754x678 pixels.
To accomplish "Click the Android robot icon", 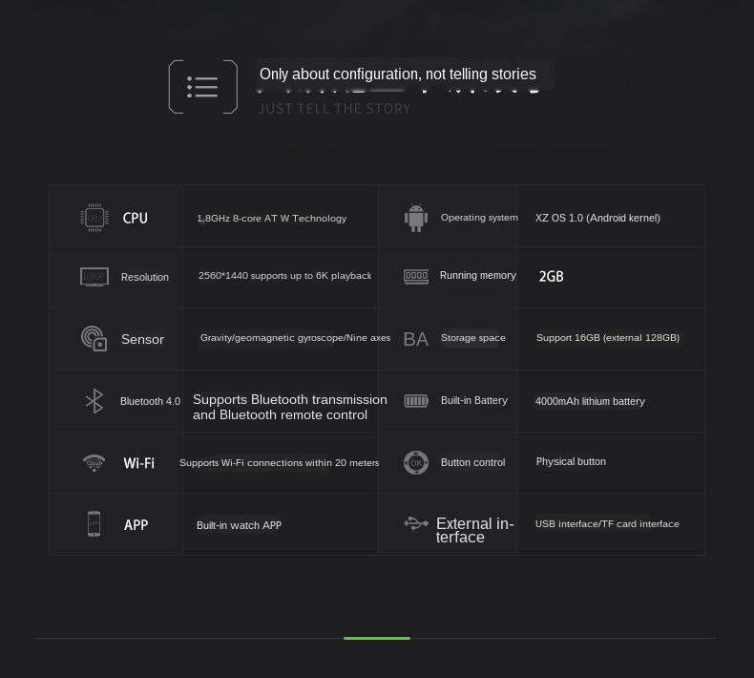I will pyautogui.click(x=416, y=218).
